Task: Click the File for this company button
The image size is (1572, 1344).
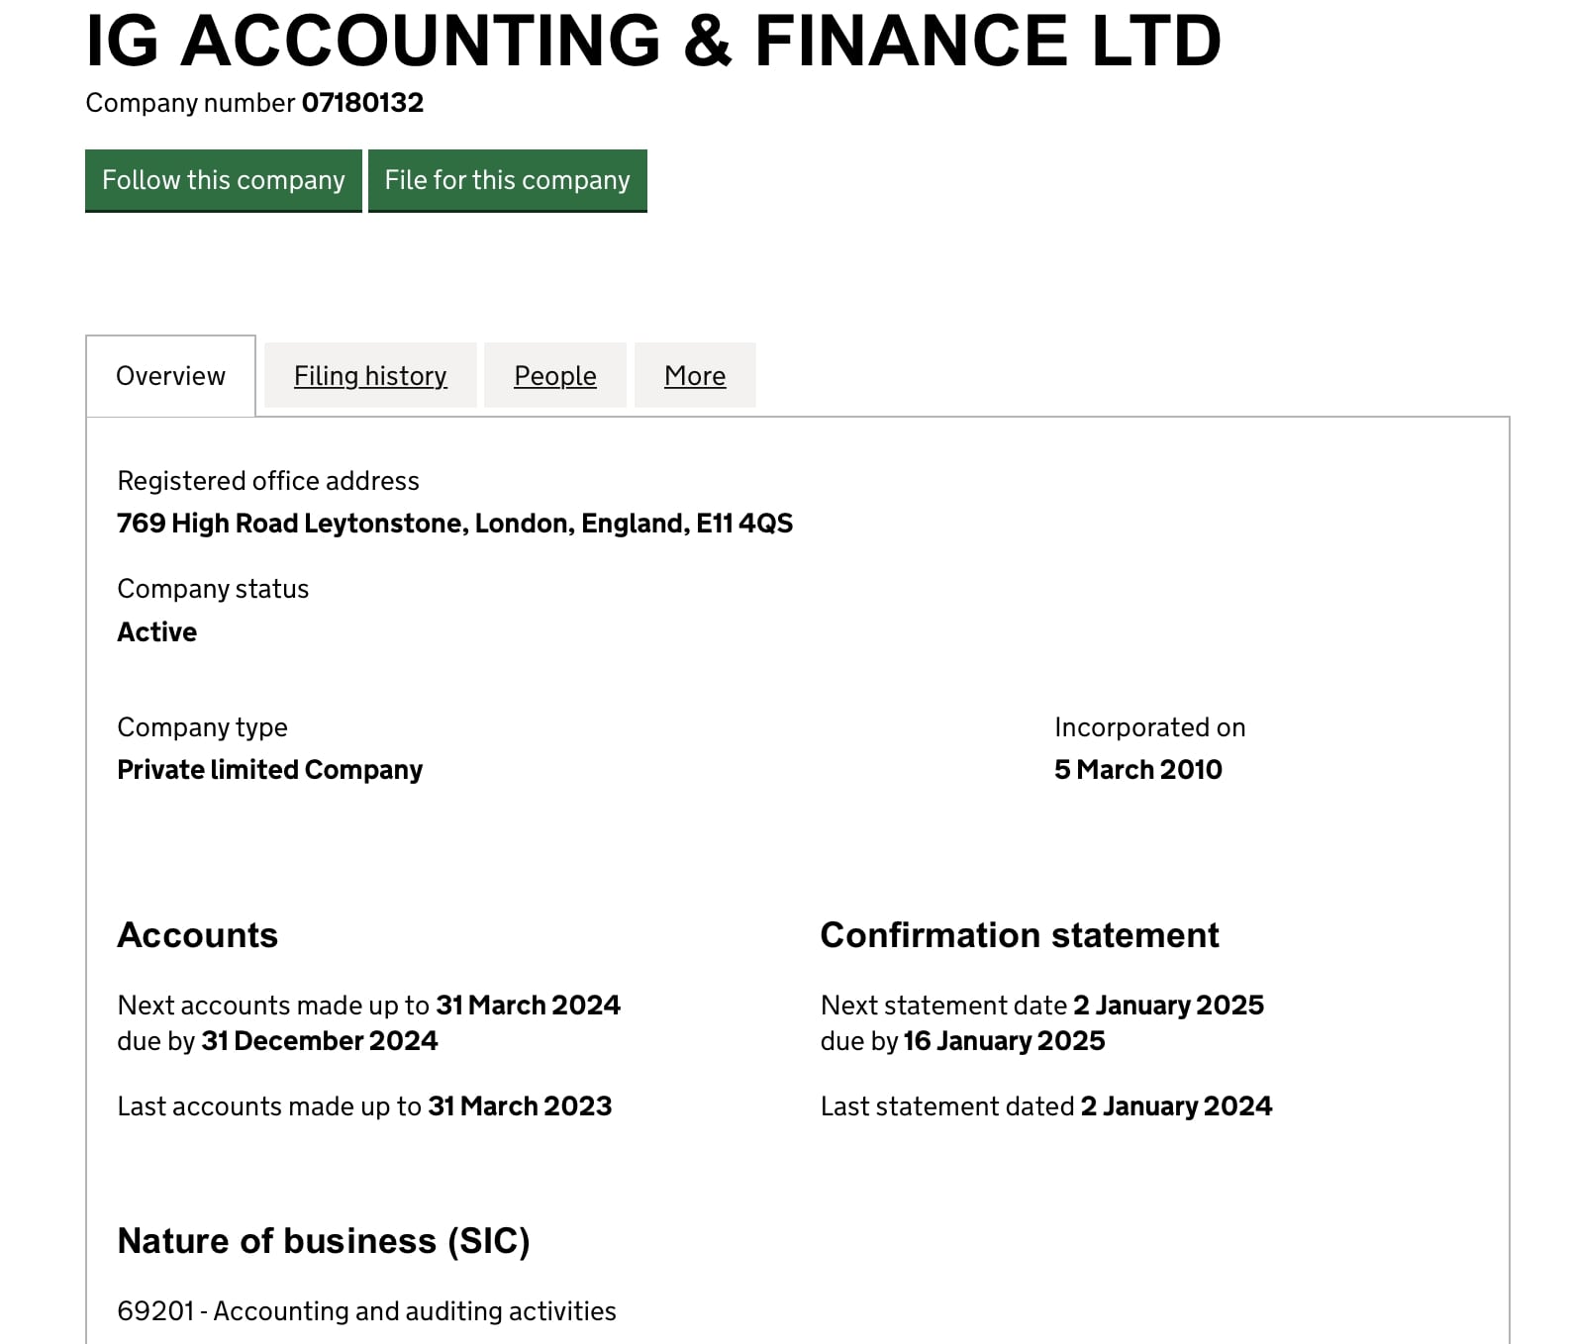Action: pyautogui.click(x=508, y=180)
